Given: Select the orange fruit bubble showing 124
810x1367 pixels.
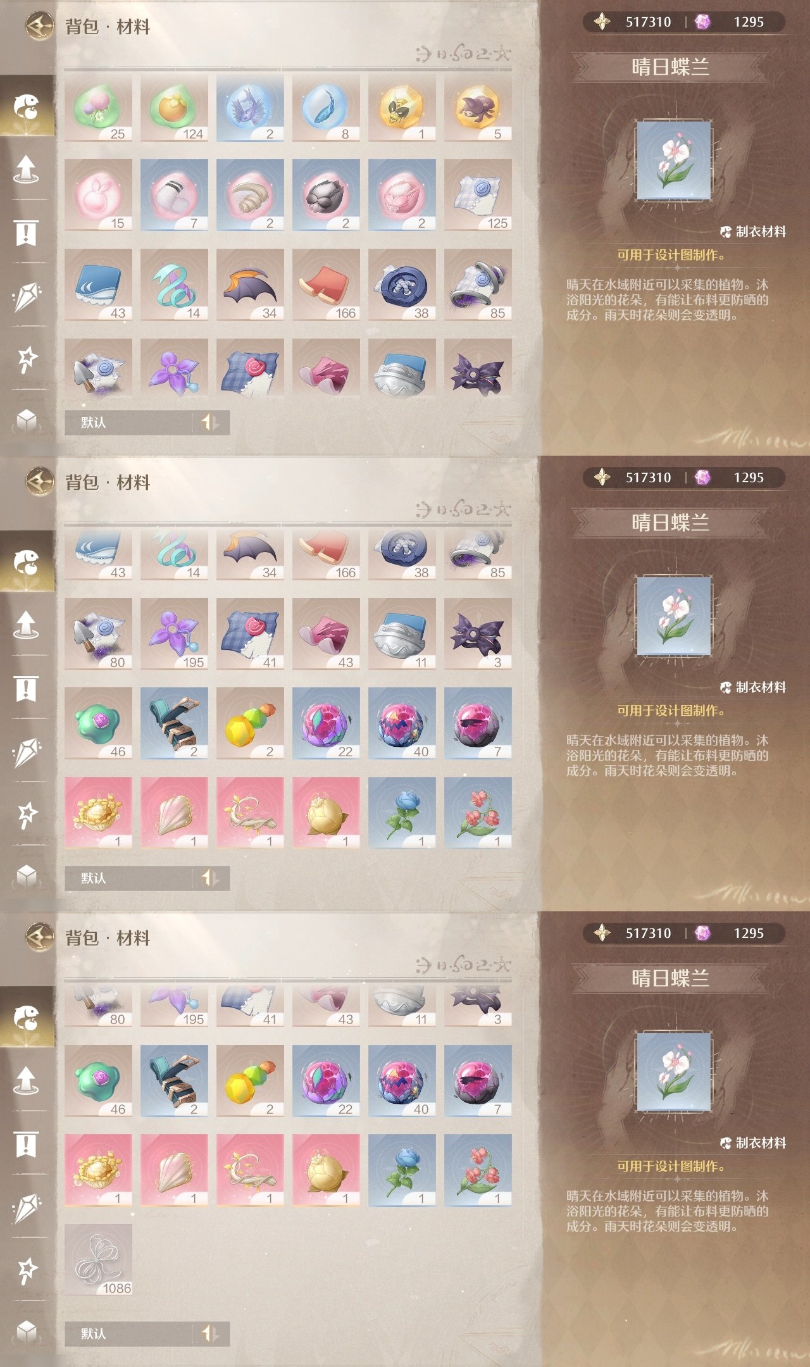Looking at the screenshot, I should [174, 106].
